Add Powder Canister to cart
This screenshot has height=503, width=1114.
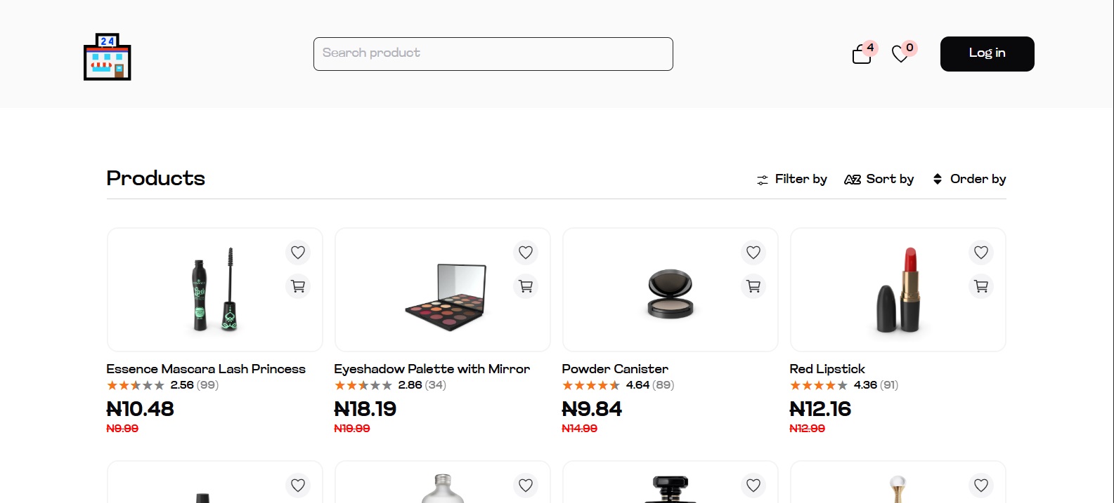pos(753,286)
